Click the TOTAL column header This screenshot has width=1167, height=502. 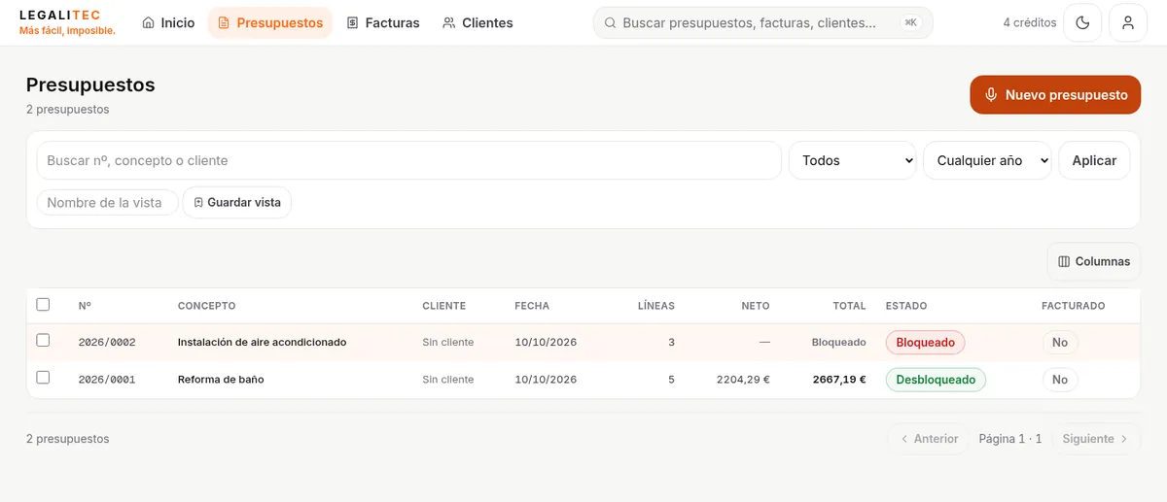coord(849,306)
